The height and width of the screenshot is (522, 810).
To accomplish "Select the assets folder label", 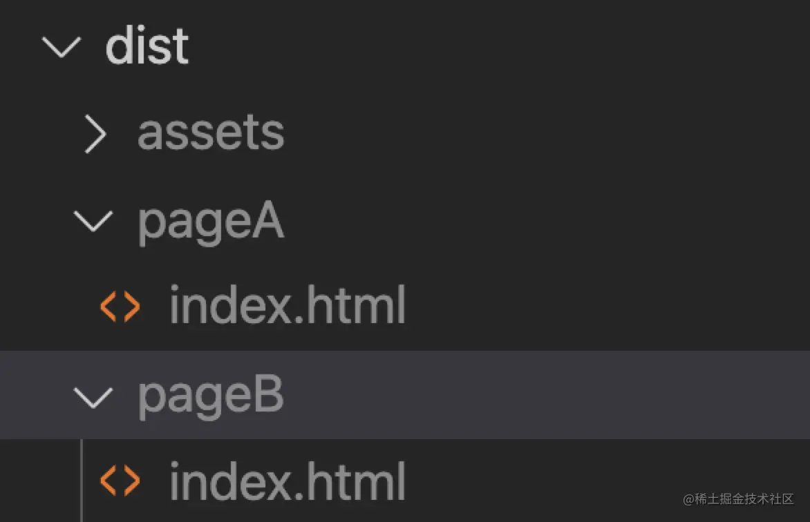I will pyautogui.click(x=211, y=133).
